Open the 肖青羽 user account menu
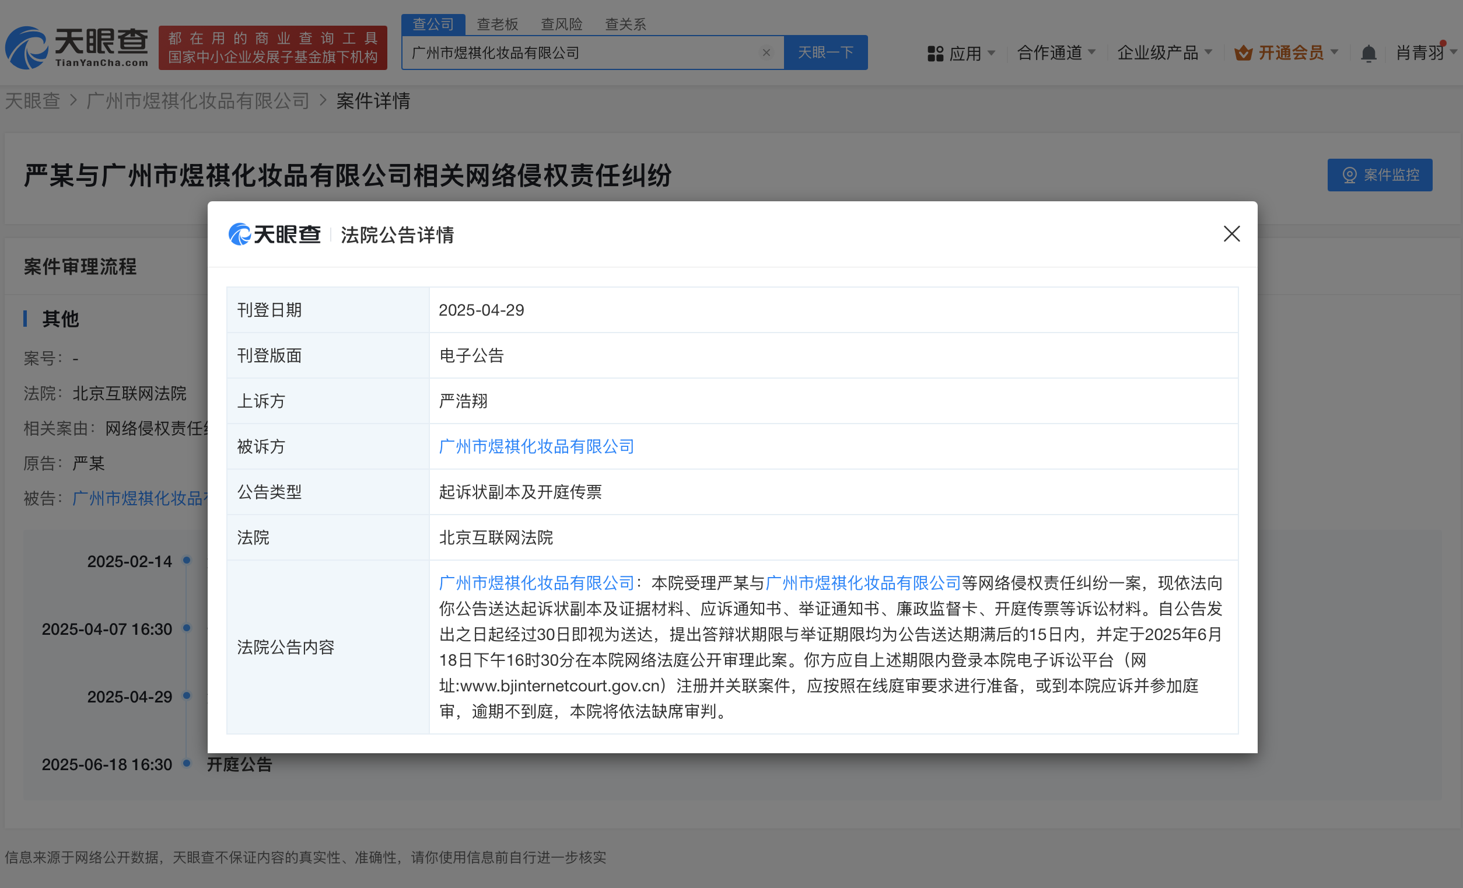The height and width of the screenshot is (888, 1463). click(x=1426, y=53)
